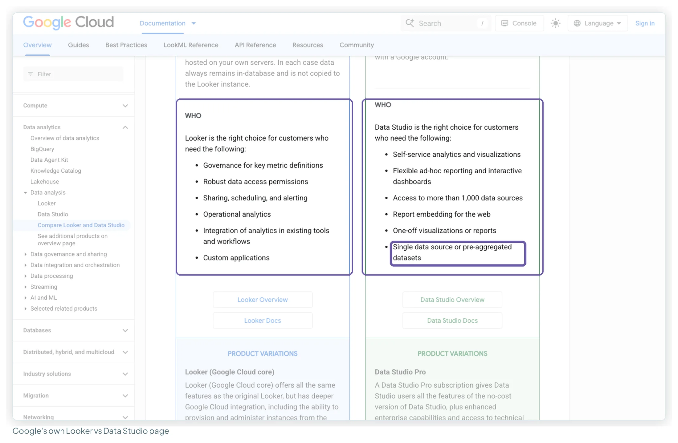Open the Community tab
The image size is (678, 443).
(x=357, y=45)
